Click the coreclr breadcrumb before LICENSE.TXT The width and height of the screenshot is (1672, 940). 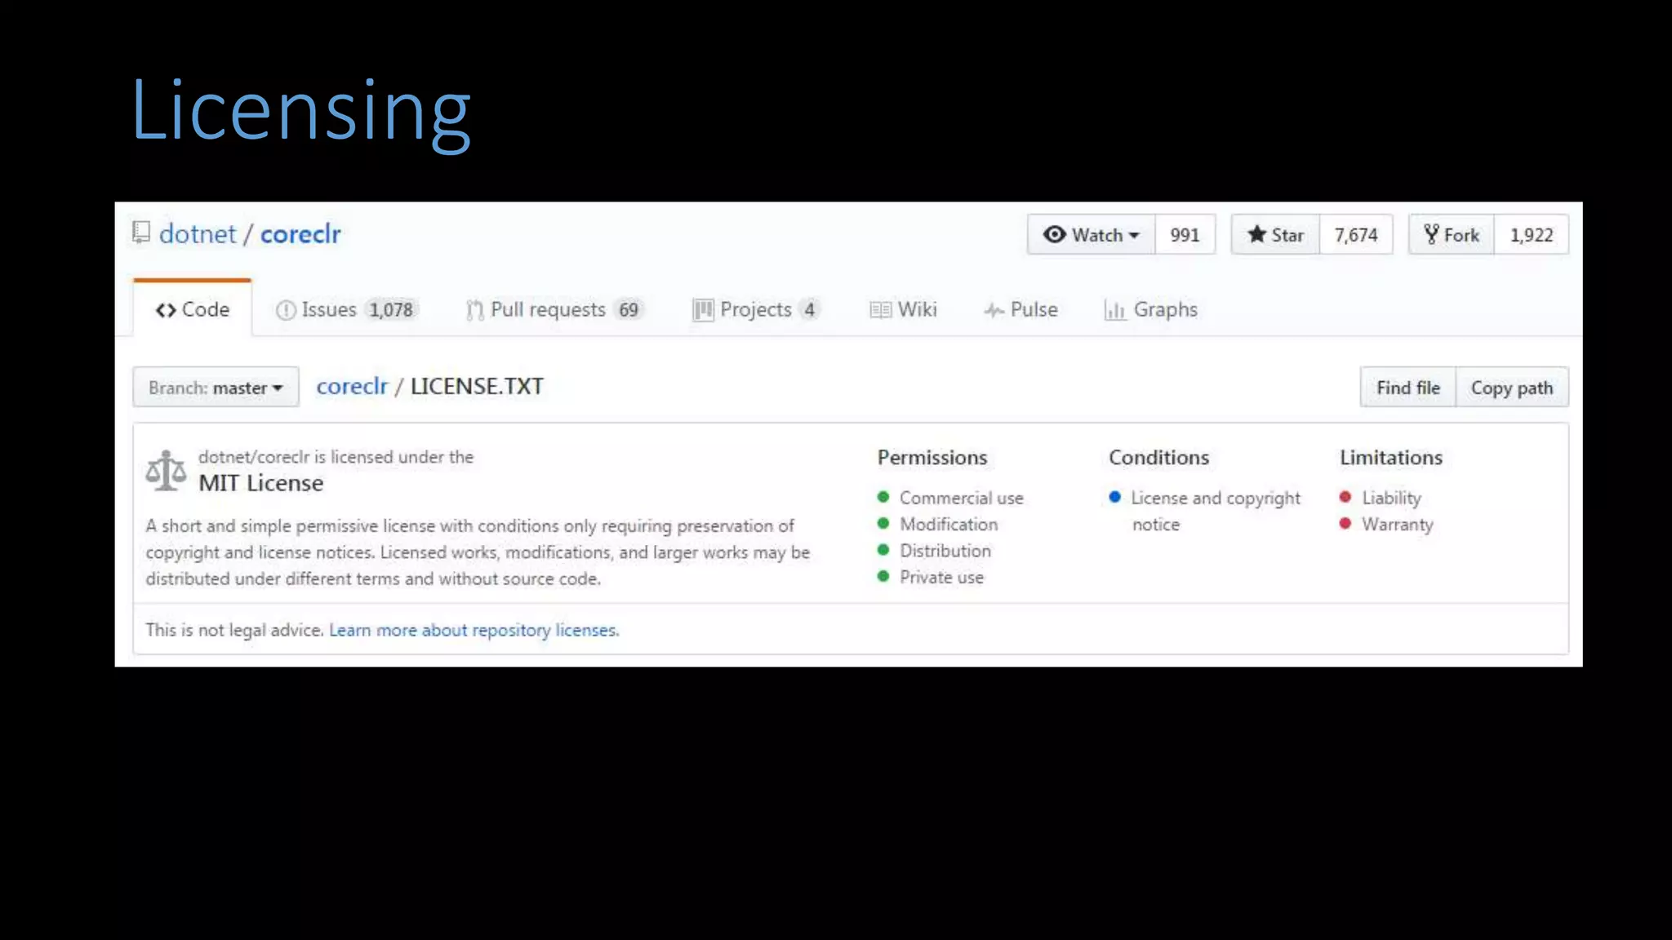352,386
